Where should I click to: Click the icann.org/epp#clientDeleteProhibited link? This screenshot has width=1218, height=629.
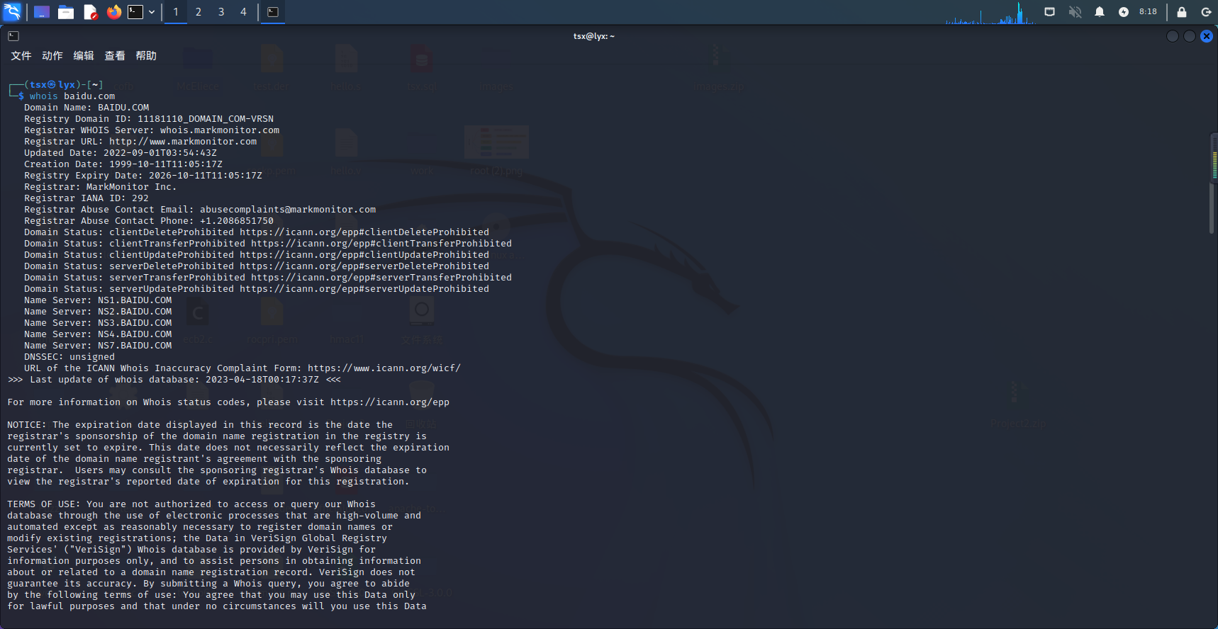click(364, 232)
